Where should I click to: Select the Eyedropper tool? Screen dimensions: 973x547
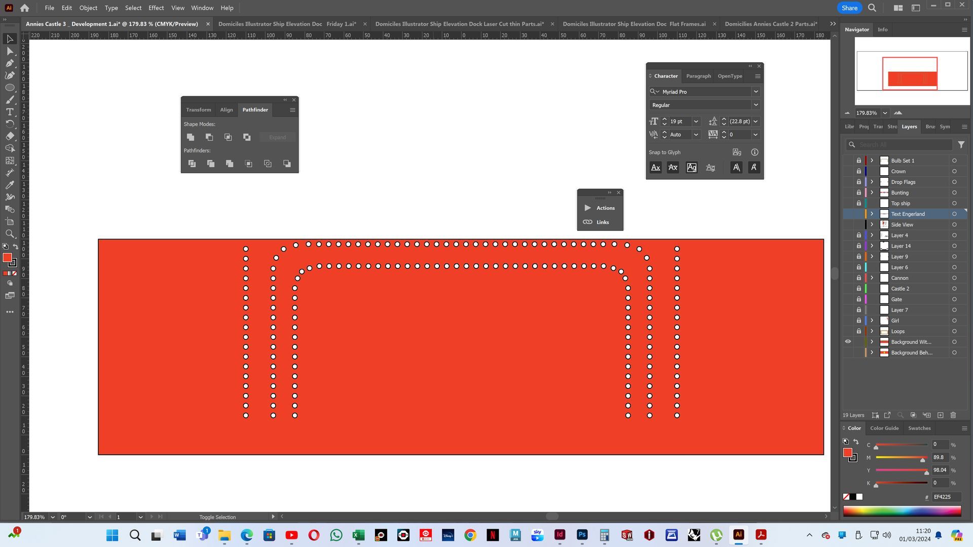(10, 185)
